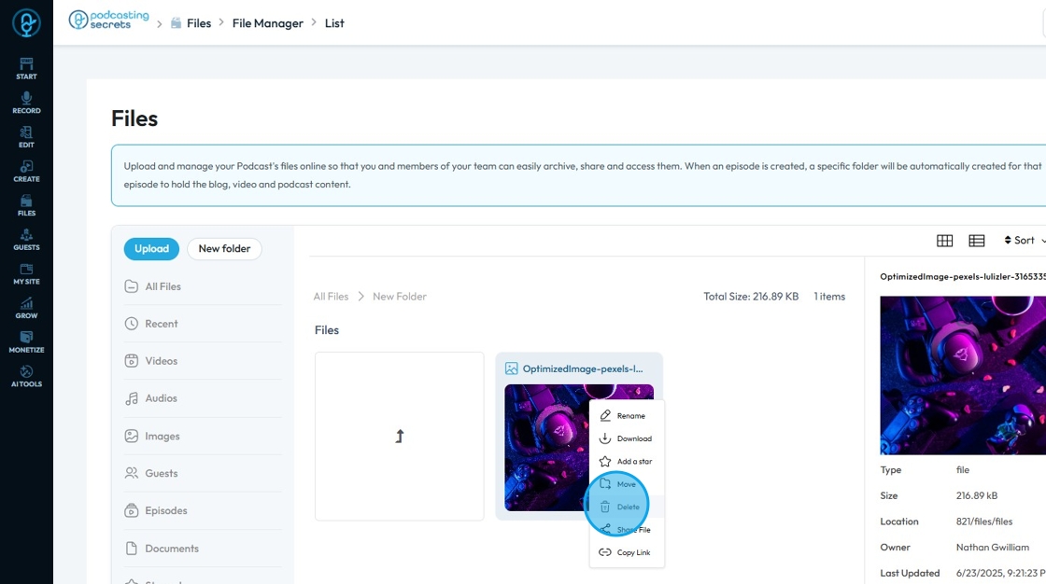
Task: Click the Podcasting Secrets breadcrumb logo
Action: click(x=108, y=20)
